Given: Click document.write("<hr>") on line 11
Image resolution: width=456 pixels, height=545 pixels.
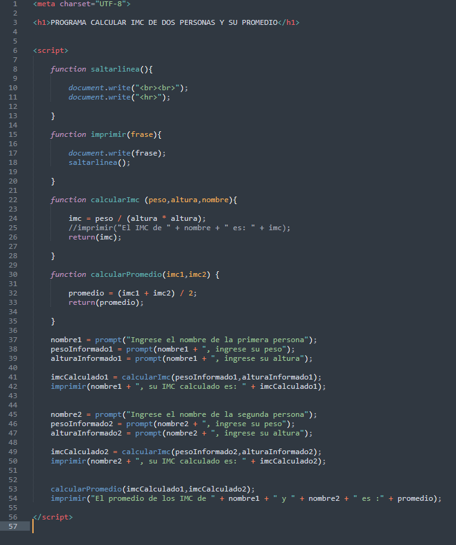Looking at the screenshot, I should 119,97.
